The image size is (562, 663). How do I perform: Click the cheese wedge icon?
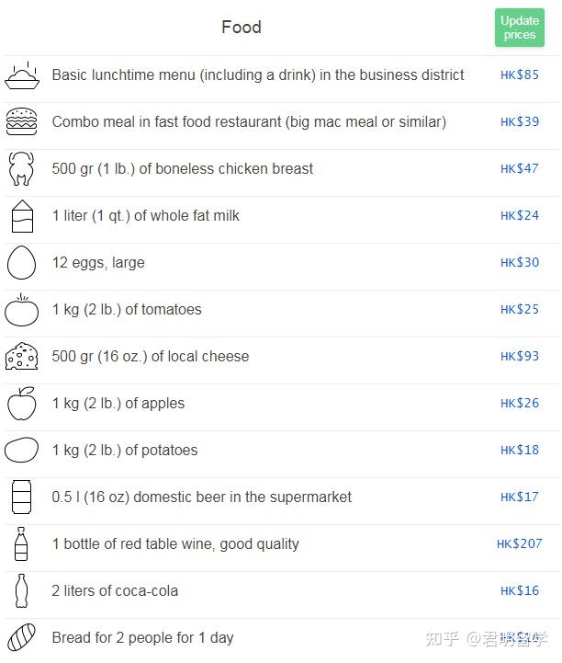pos(21,357)
